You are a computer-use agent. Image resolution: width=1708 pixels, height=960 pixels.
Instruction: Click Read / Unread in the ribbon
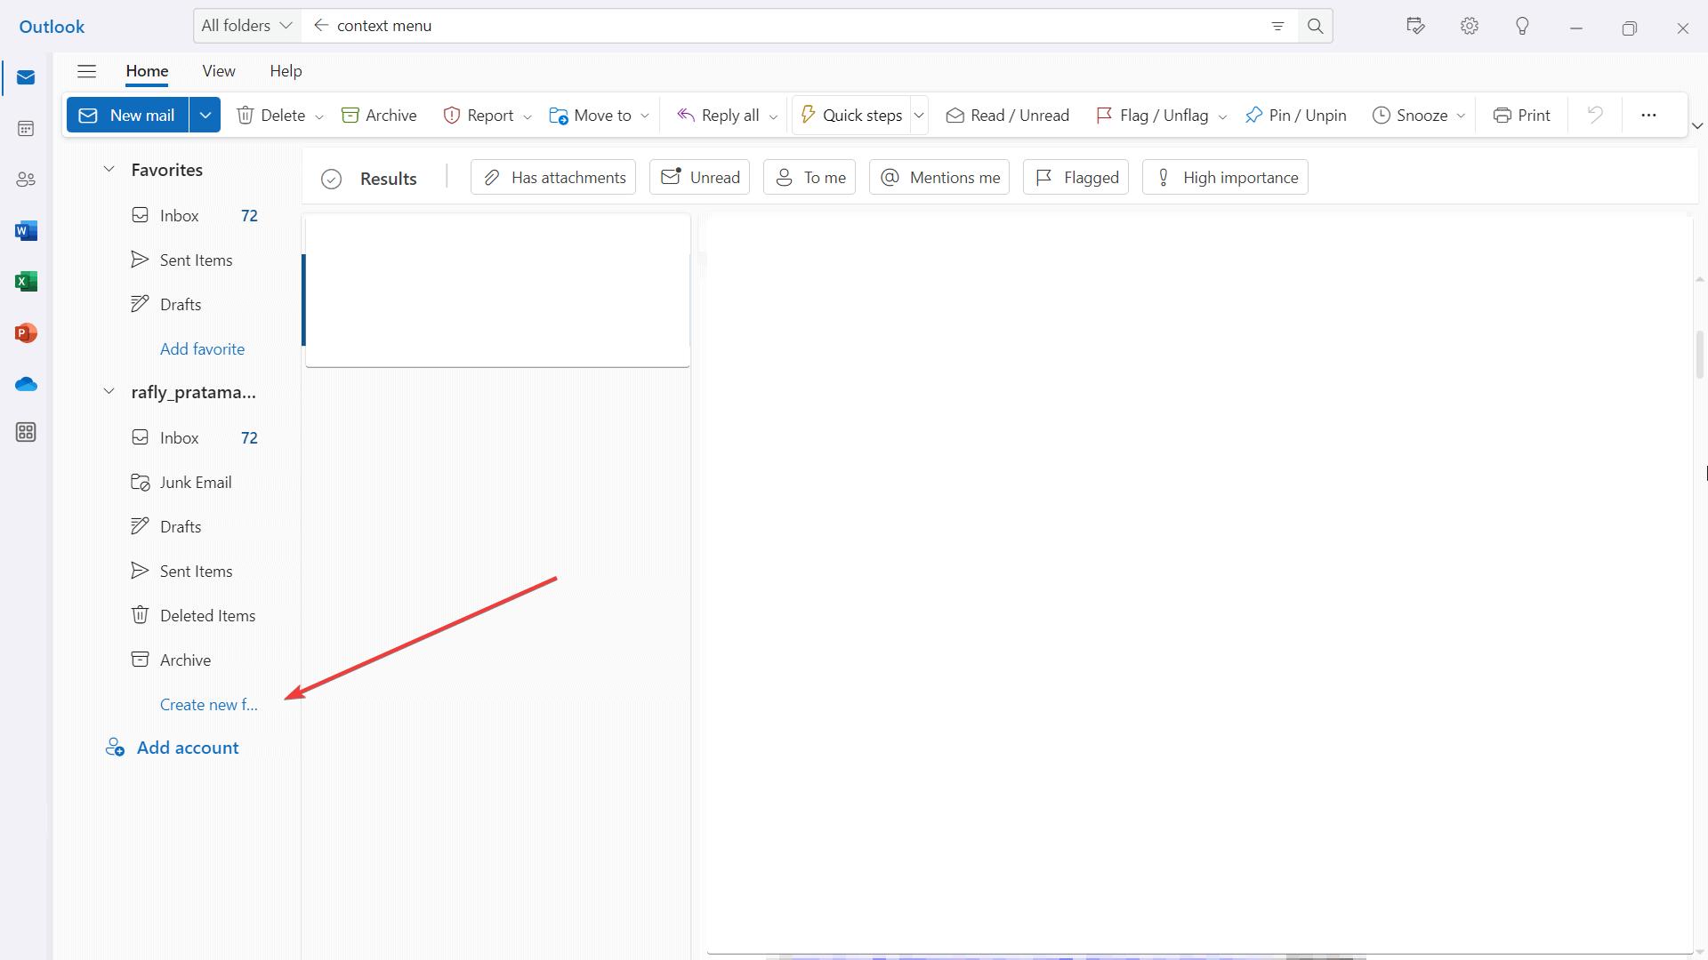click(1007, 115)
